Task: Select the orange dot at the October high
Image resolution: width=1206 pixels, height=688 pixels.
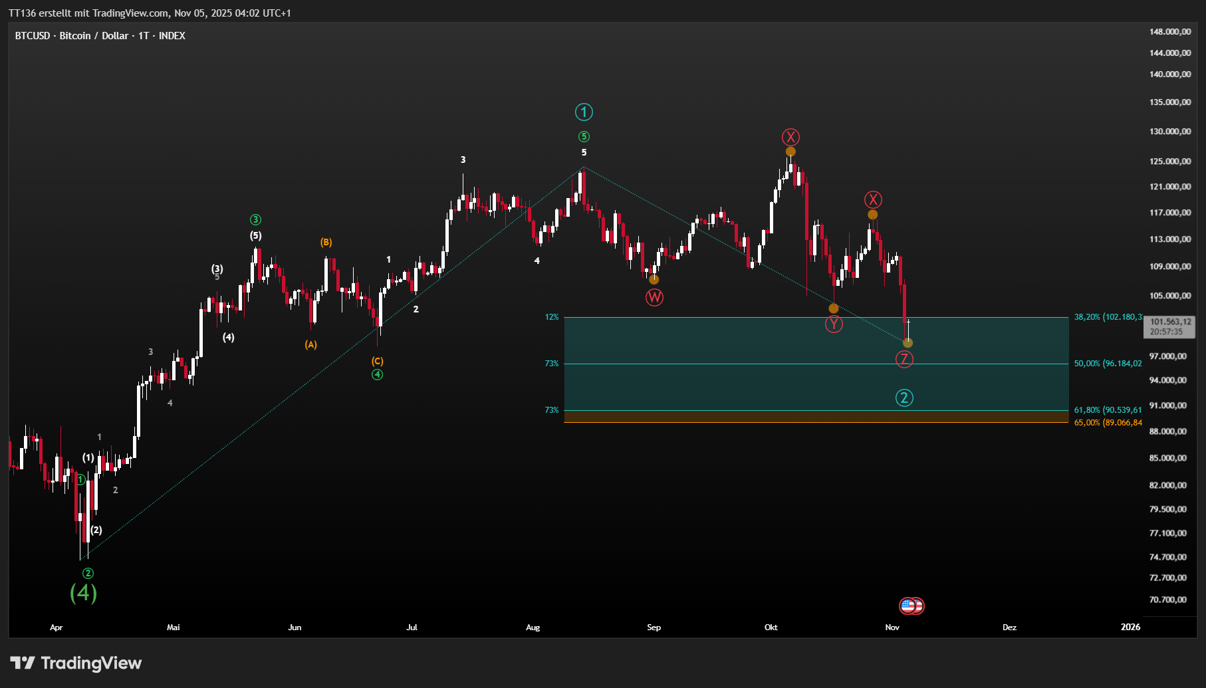Action: 790,152
